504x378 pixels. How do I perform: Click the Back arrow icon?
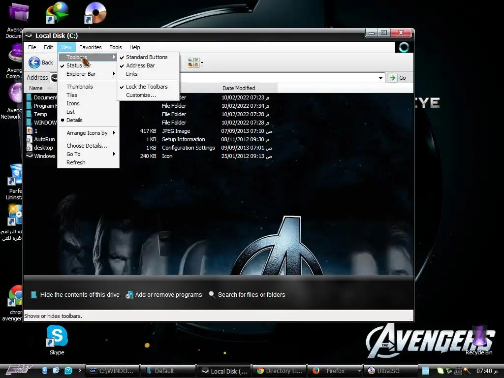click(x=34, y=63)
